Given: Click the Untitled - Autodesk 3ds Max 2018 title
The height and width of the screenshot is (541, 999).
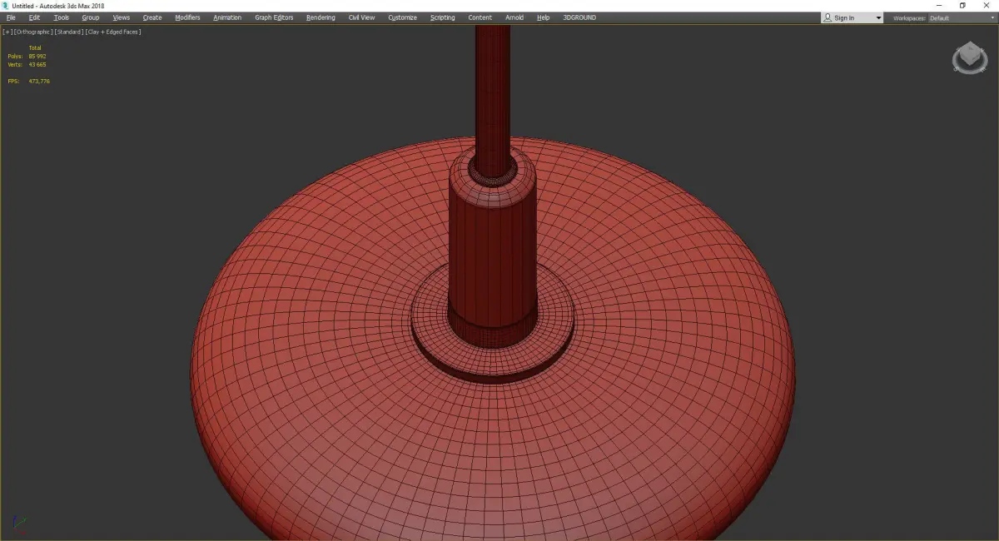Looking at the screenshot, I should tap(58, 6).
